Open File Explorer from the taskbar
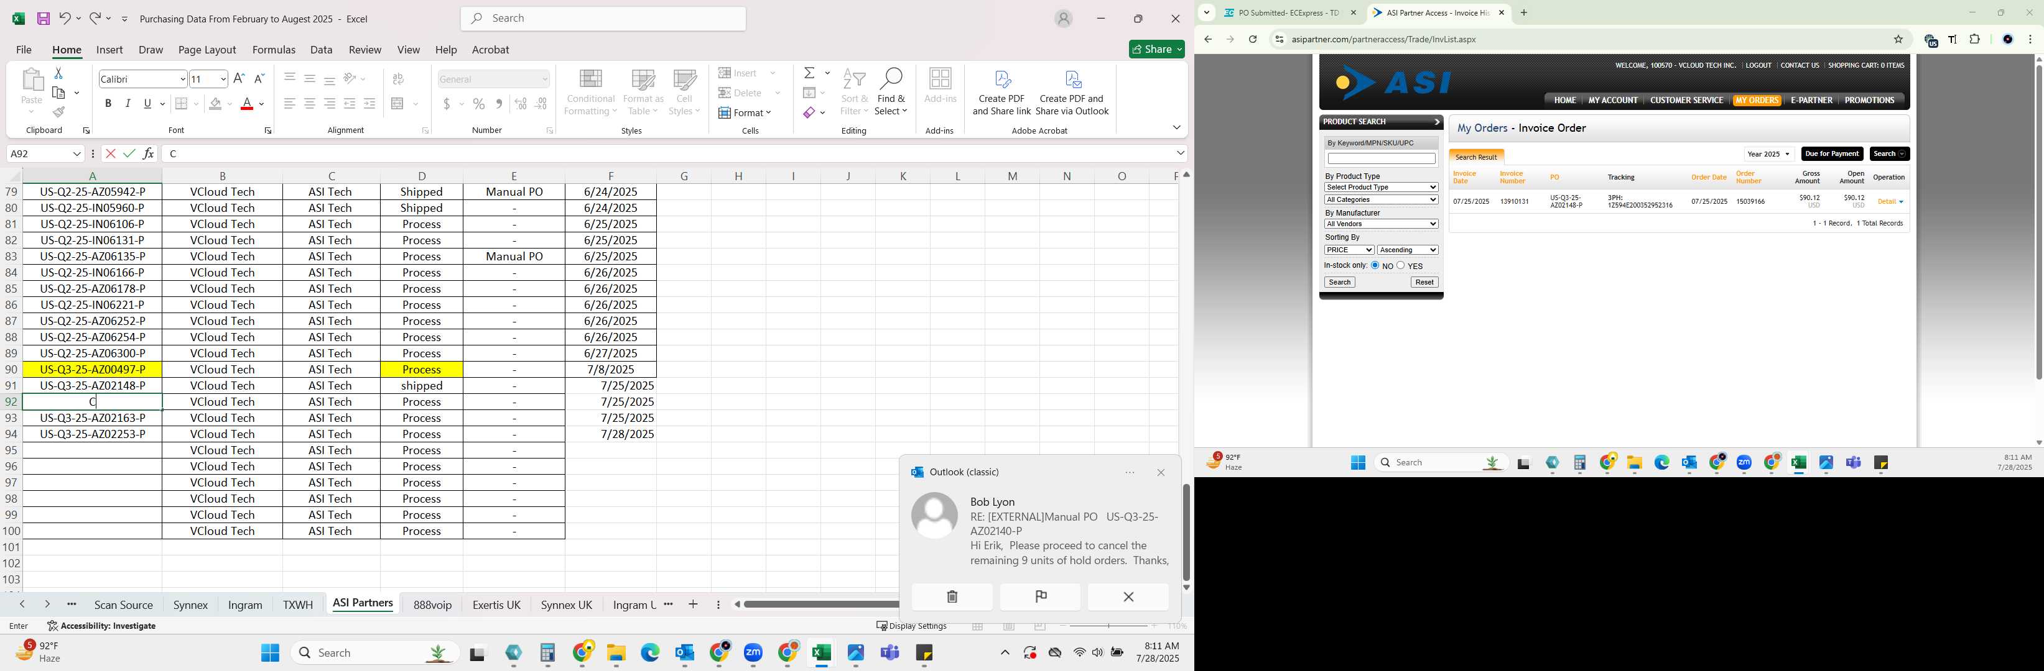 pyautogui.click(x=616, y=653)
